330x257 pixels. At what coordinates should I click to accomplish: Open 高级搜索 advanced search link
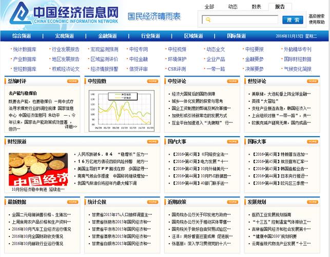click(x=317, y=16)
